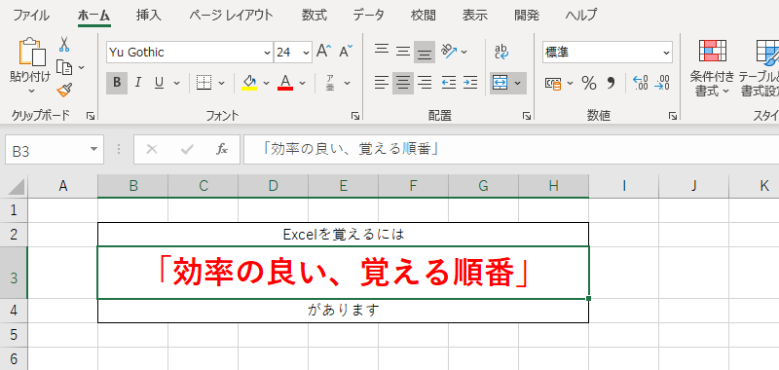This screenshot has height=370, width=779.
Task: Expand paste options arrow under 貼り付け
Action: (x=31, y=91)
